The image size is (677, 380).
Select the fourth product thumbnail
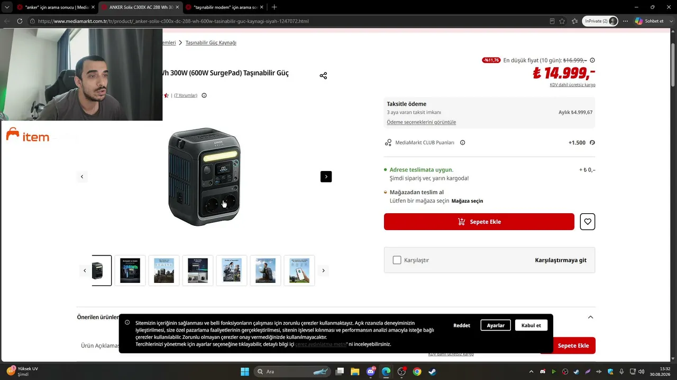(198, 271)
